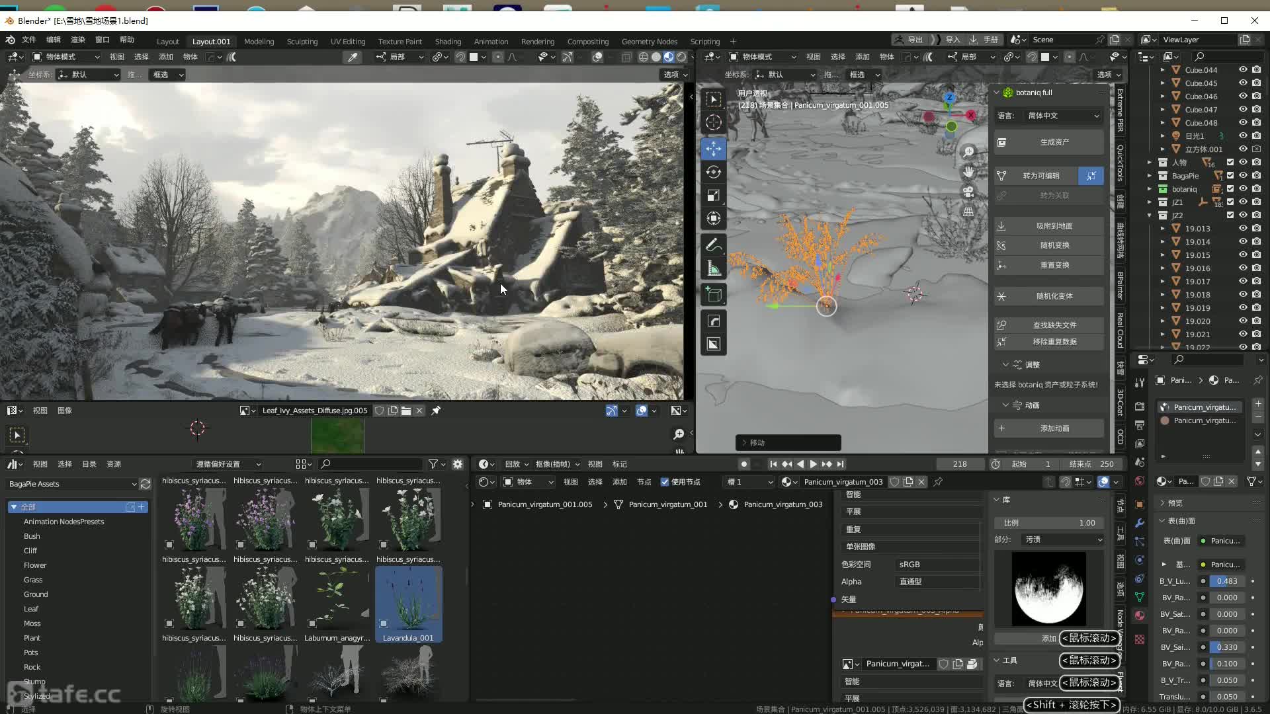Click the viewport zoom magnifier gizmo
This screenshot has width=1270, height=714.
point(968,151)
